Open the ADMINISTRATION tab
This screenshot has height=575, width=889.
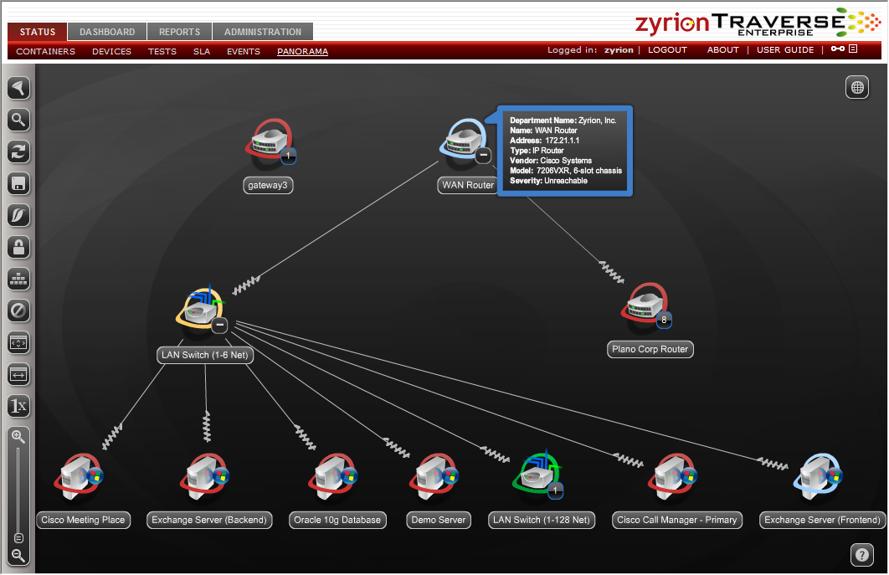click(x=263, y=32)
